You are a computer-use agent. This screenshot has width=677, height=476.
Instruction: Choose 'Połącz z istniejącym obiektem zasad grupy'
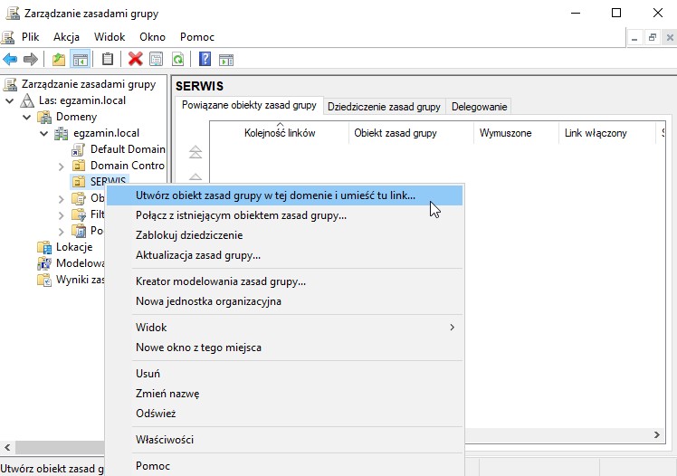tap(241, 215)
